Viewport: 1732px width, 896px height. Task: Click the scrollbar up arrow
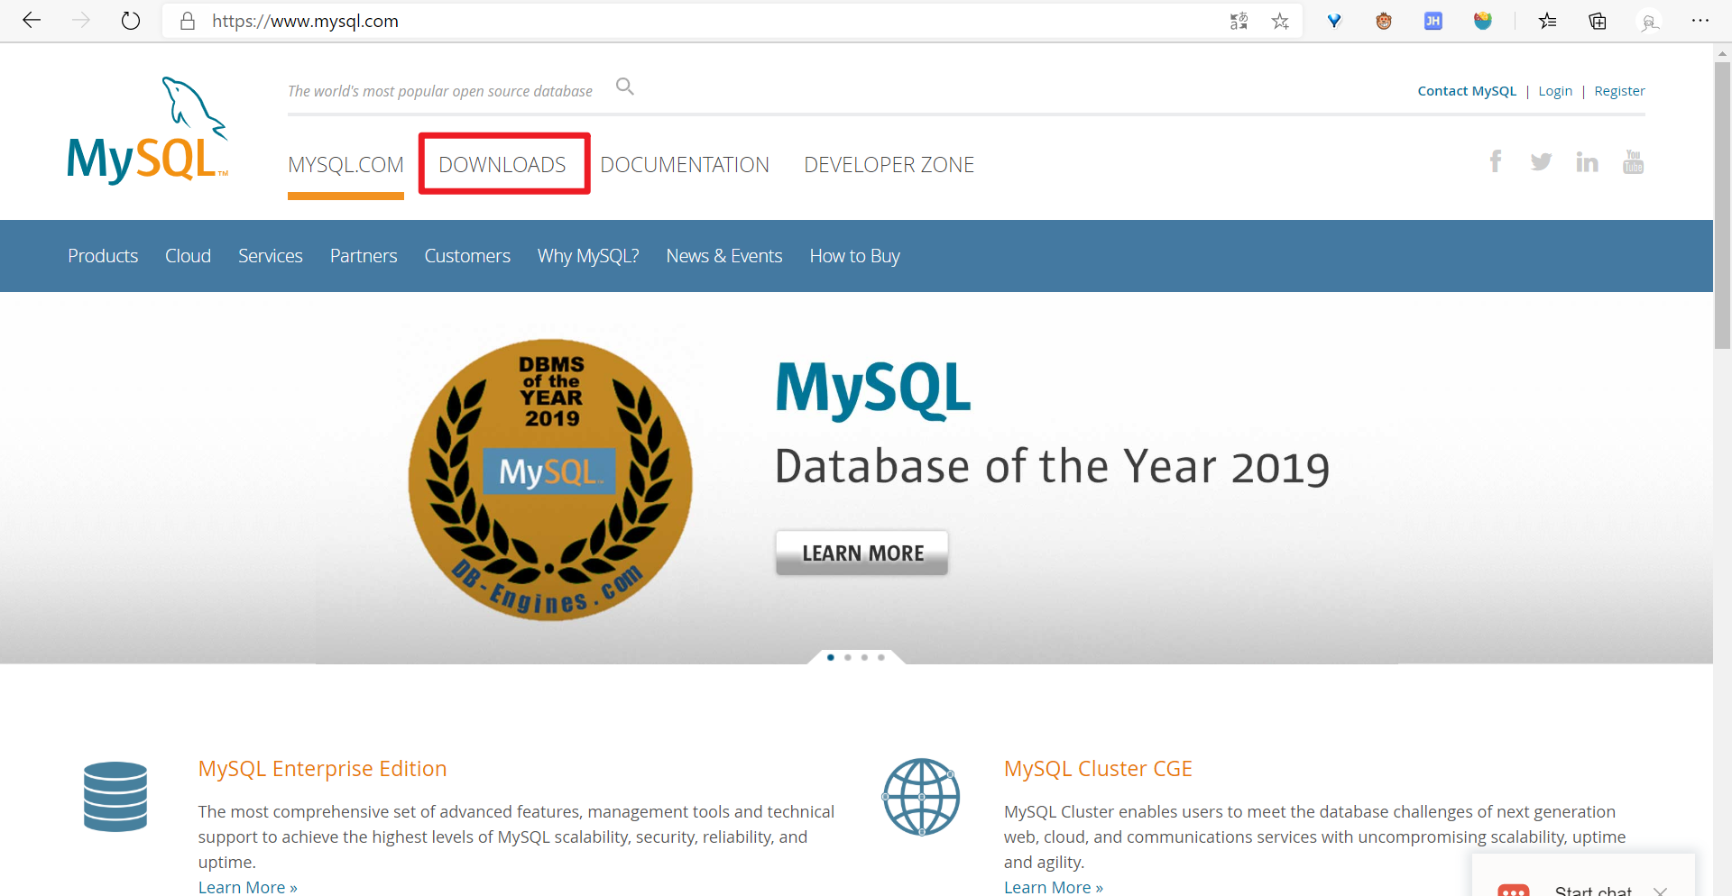1722,52
